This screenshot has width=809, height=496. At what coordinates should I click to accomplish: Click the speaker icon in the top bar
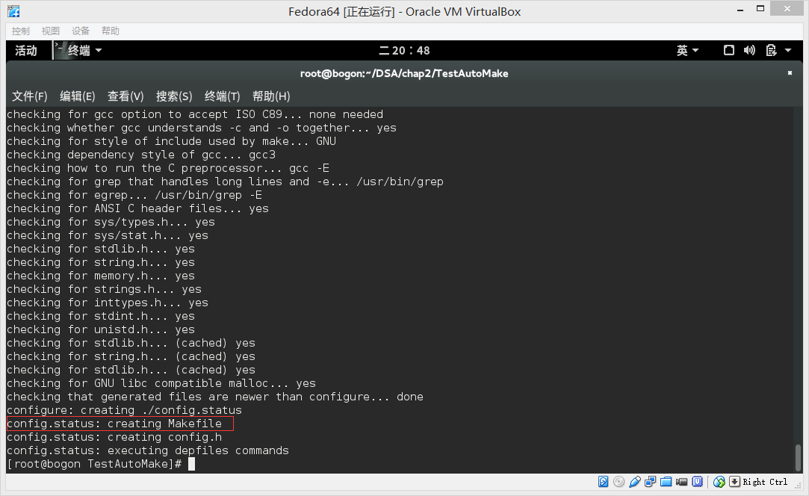click(749, 50)
